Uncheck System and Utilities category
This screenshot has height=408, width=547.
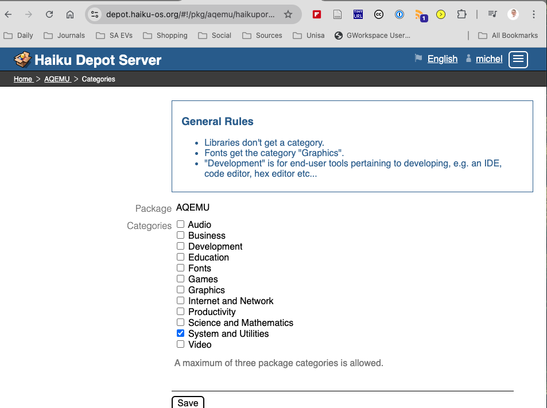[180, 333]
